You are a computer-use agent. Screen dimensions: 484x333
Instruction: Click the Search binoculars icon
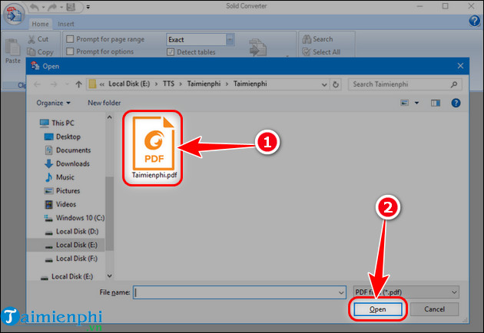307,39
